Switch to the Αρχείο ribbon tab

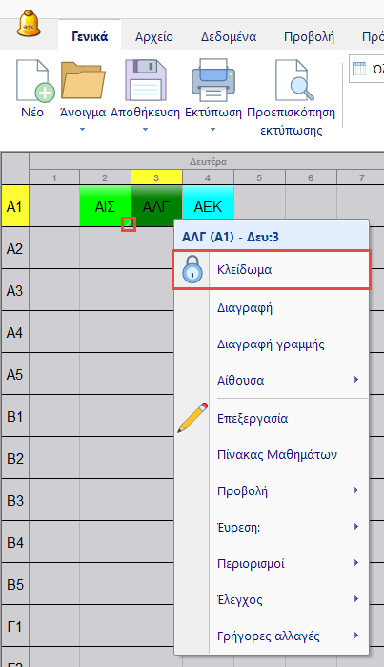coord(154,37)
